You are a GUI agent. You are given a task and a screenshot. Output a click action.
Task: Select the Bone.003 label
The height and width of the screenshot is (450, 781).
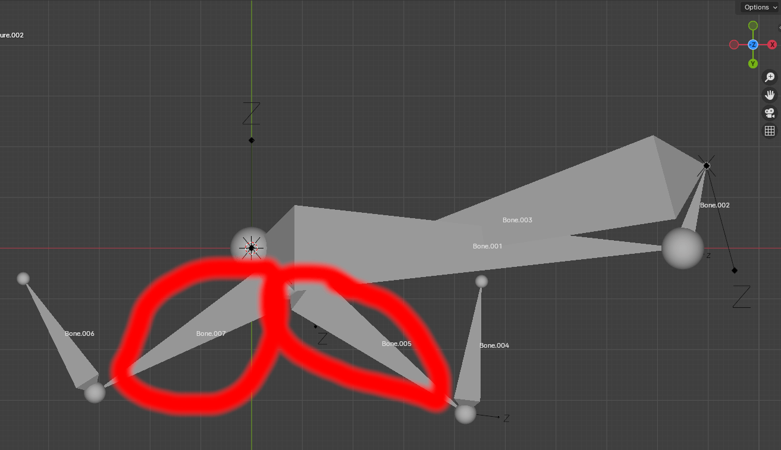[x=518, y=219]
